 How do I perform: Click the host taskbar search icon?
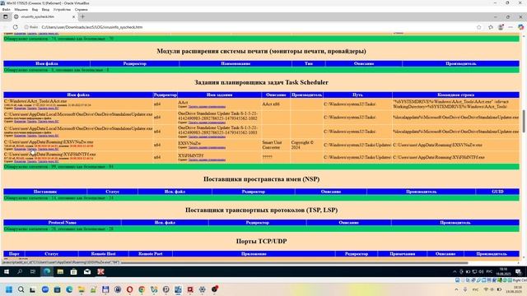(21, 289)
